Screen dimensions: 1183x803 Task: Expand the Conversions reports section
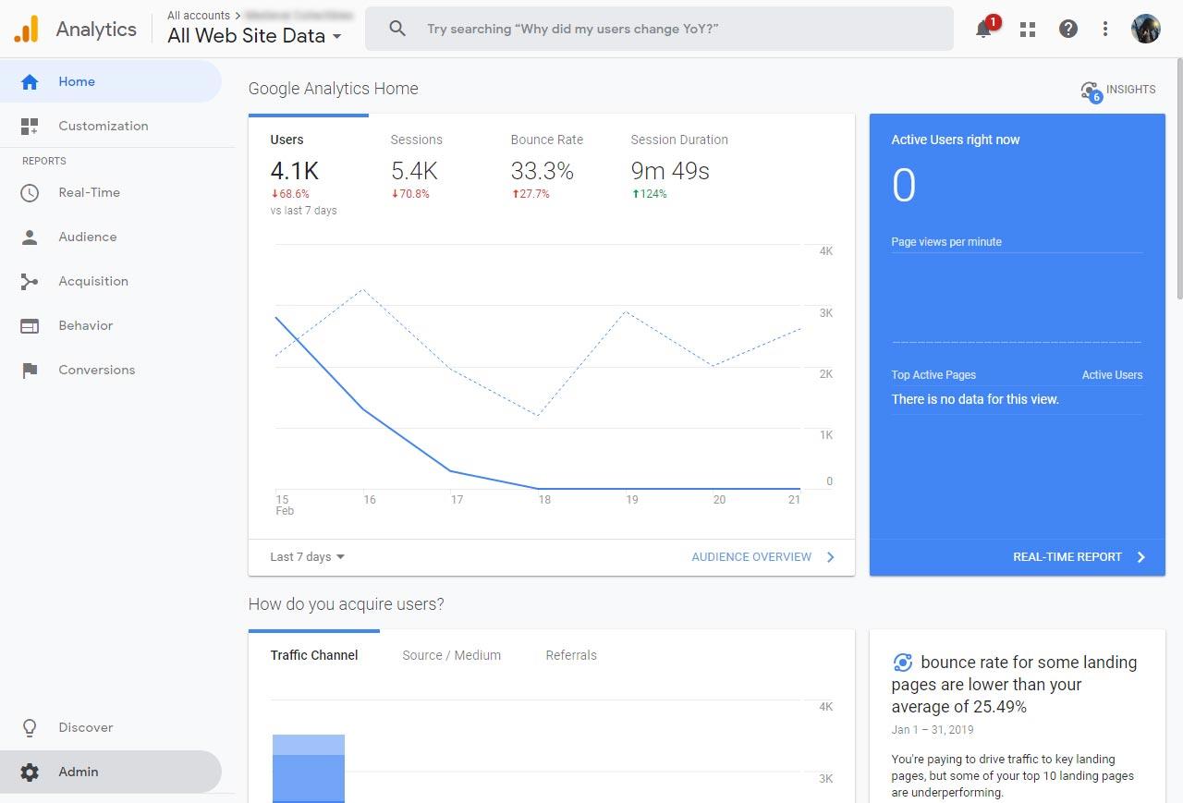tap(111, 370)
